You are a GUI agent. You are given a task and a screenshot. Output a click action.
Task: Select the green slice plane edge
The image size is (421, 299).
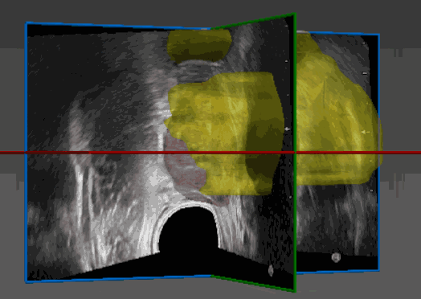point(295,152)
